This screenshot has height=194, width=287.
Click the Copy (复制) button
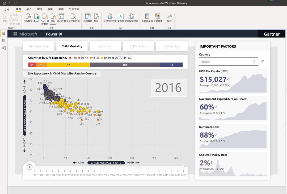(x=14, y=20)
